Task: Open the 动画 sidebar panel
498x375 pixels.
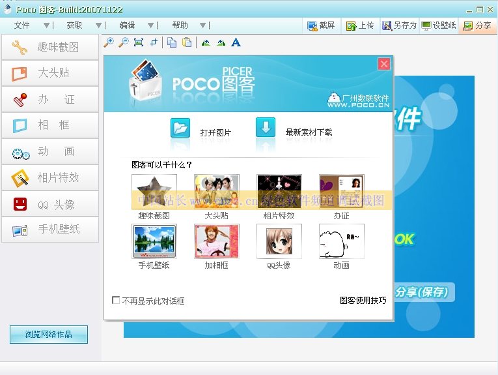Action: click(x=50, y=152)
